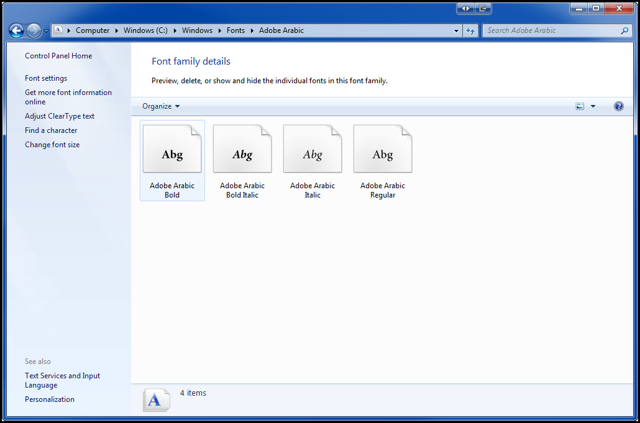Click Fonts in the address breadcrumb
Image resolution: width=640 pixels, height=423 pixels.
[235, 30]
